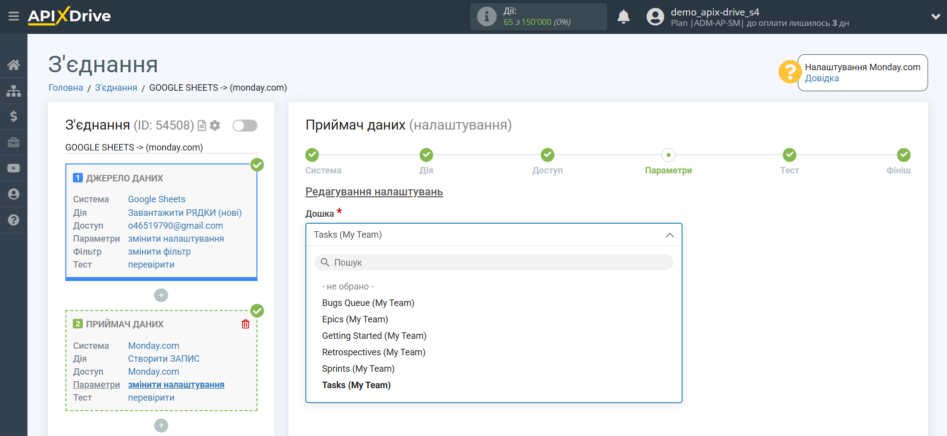Delete receiver block with trash icon
Screen dimensions: 947x436
pyautogui.click(x=245, y=324)
